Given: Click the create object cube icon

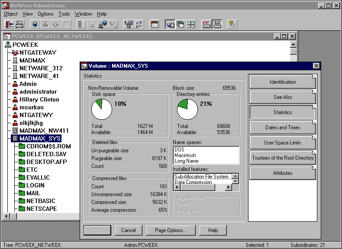Looking at the screenshot, I should click(35, 24).
